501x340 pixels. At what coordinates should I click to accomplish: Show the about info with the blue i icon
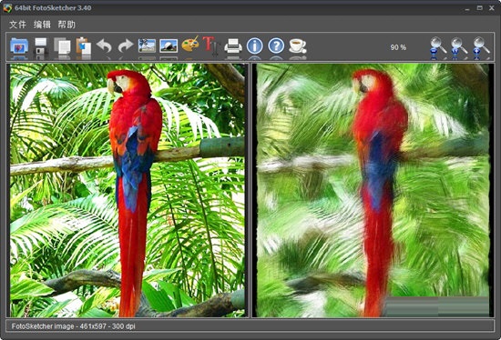pyautogui.click(x=255, y=45)
